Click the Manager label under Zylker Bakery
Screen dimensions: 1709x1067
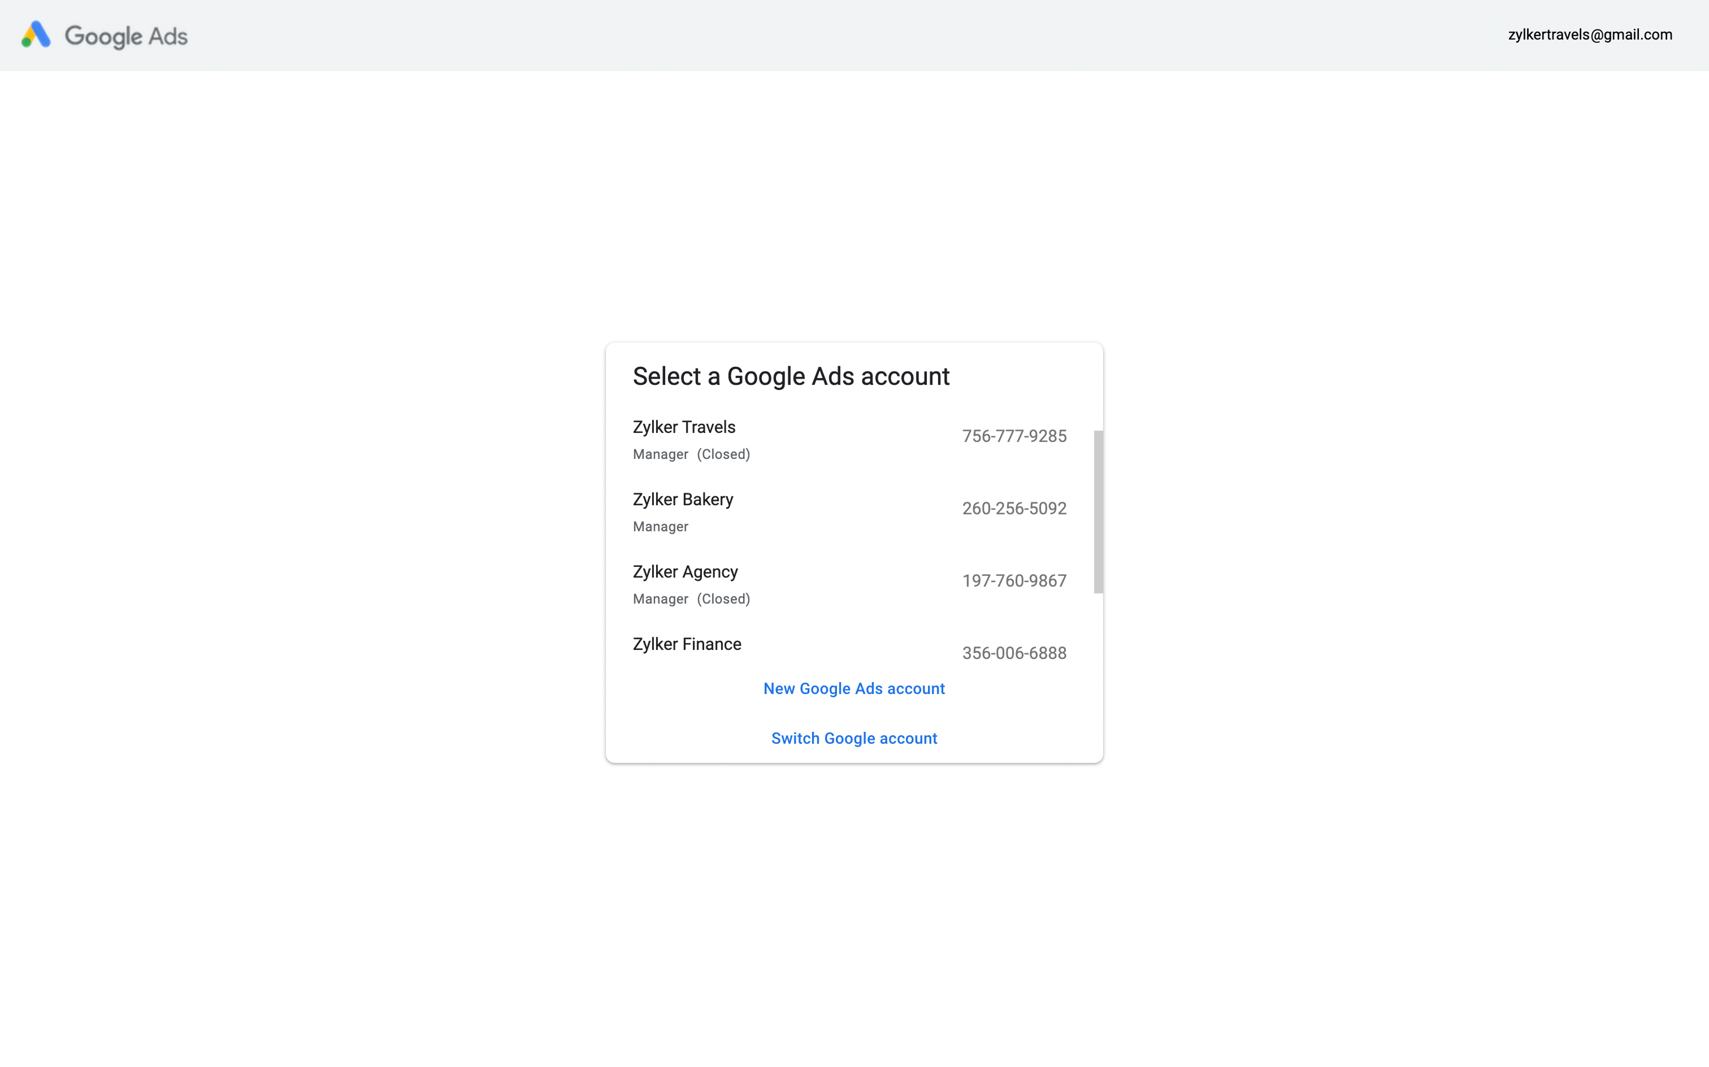click(661, 527)
